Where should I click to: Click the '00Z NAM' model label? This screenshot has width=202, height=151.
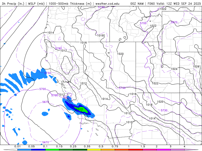click(x=137, y=4)
